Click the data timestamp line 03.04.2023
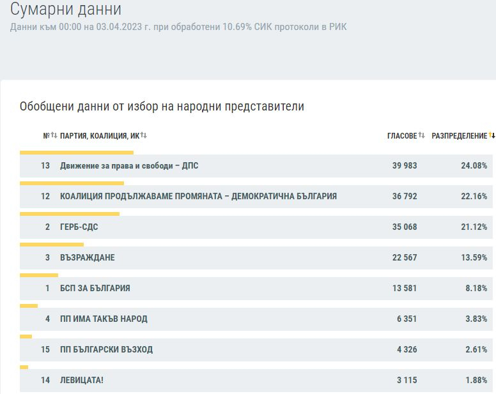496x394 pixels. 178,27
